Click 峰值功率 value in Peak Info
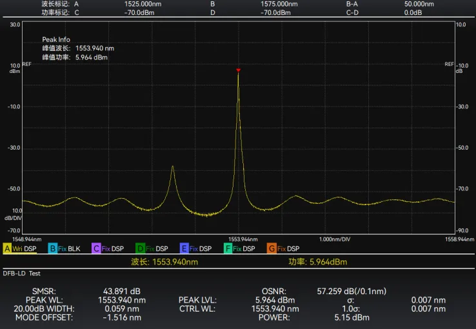 pos(92,57)
